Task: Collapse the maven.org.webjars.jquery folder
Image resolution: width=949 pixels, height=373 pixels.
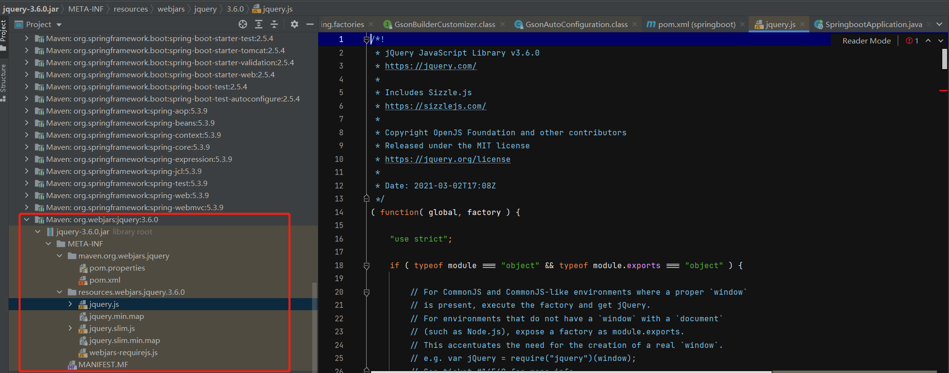Action: [59, 256]
